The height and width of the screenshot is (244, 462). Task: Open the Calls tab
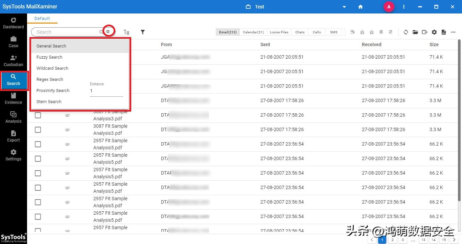point(317,32)
